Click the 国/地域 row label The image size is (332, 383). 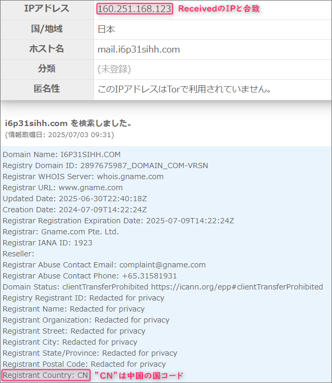pyautogui.click(x=47, y=29)
